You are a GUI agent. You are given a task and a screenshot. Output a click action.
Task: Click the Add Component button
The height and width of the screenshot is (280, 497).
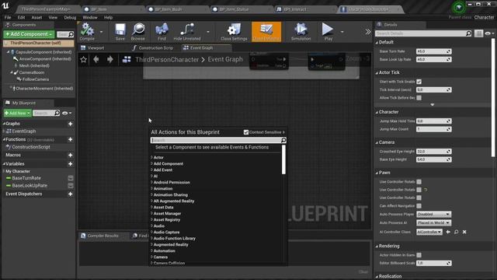tap(29, 34)
